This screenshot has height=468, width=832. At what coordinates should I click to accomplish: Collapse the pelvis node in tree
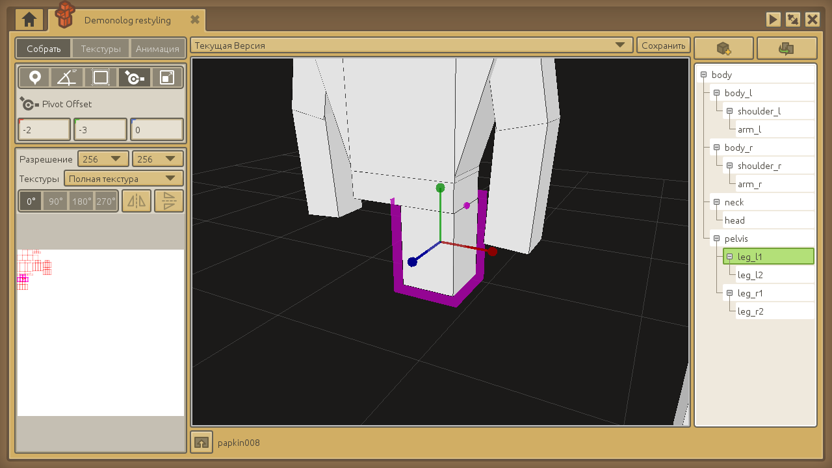point(716,239)
